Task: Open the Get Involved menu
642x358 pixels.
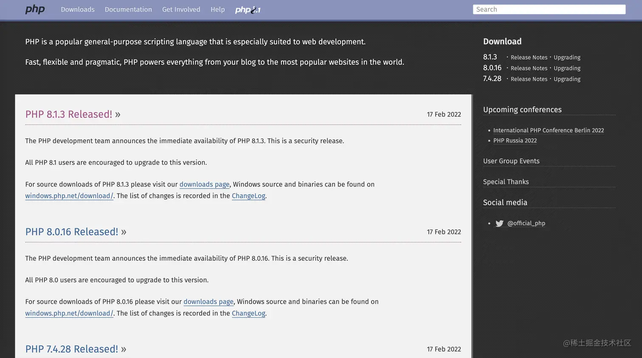Action: tap(181, 9)
